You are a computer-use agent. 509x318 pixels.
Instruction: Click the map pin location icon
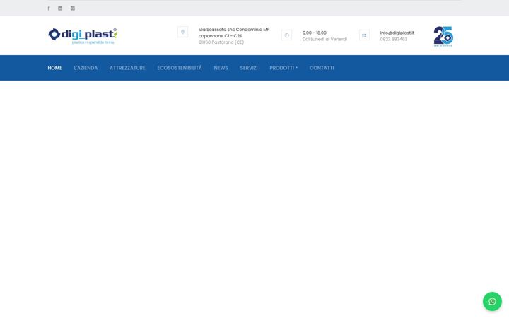coord(183,32)
